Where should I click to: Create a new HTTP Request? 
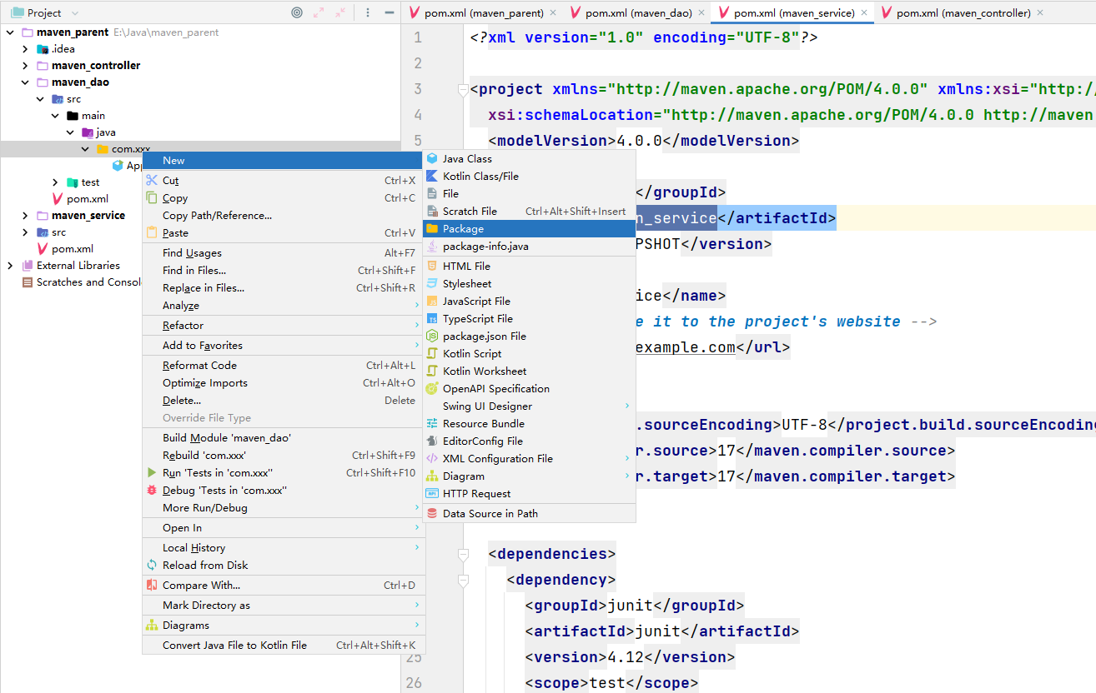(529, 494)
